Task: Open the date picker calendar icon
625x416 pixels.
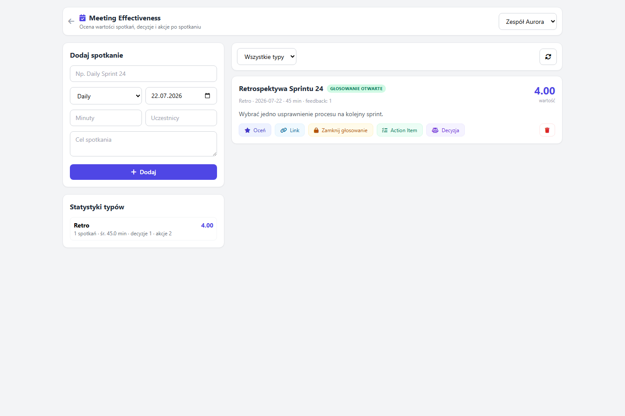Action: click(x=207, y=96)
